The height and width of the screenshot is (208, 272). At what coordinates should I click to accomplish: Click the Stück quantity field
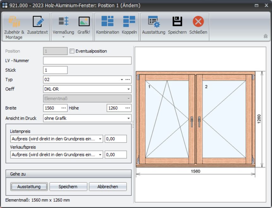(55, 70)
